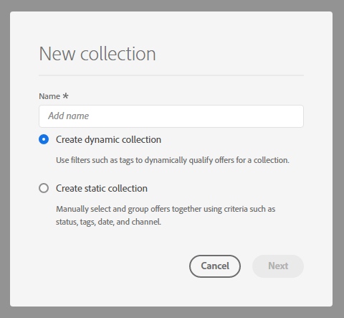Image resolution: width=344 pixels, height=318 pixels.
Task: Click the New collection heading
Action: (x=97, y=54)
